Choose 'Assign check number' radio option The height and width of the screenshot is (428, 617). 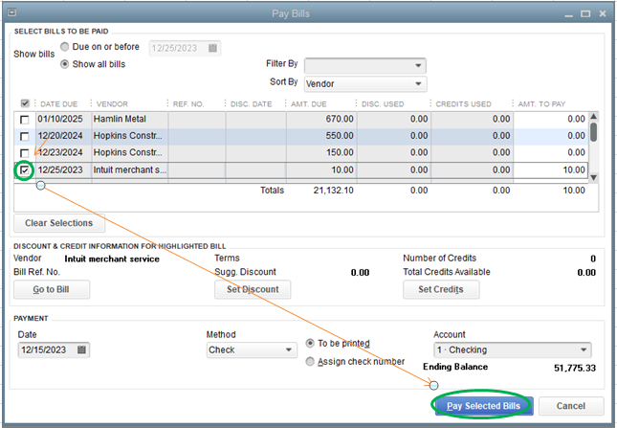(310, 361)
